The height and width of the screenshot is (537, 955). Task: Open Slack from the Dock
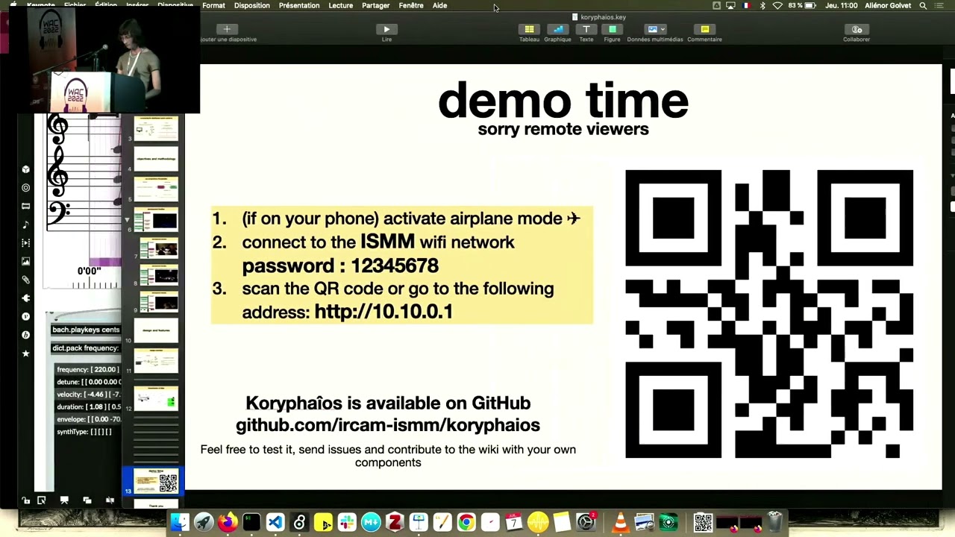(347, 522)
